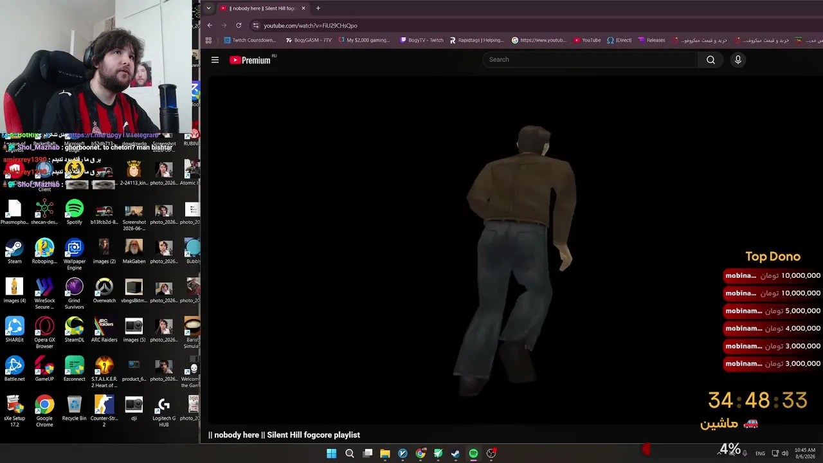Select the Spotify desktop shortcut
The height and width of the screenshot is (463, 823).
point(74,213)
